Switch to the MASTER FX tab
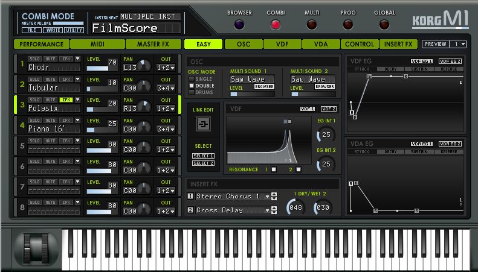Image resolution: width=478 pixels, height=272 pixels. [153, 44]
